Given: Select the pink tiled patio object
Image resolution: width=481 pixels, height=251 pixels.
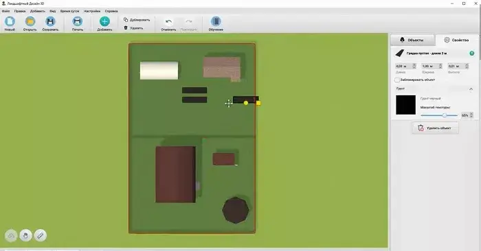Looking at the screenshot, I should pyautogui.click(x=222, y=68).
